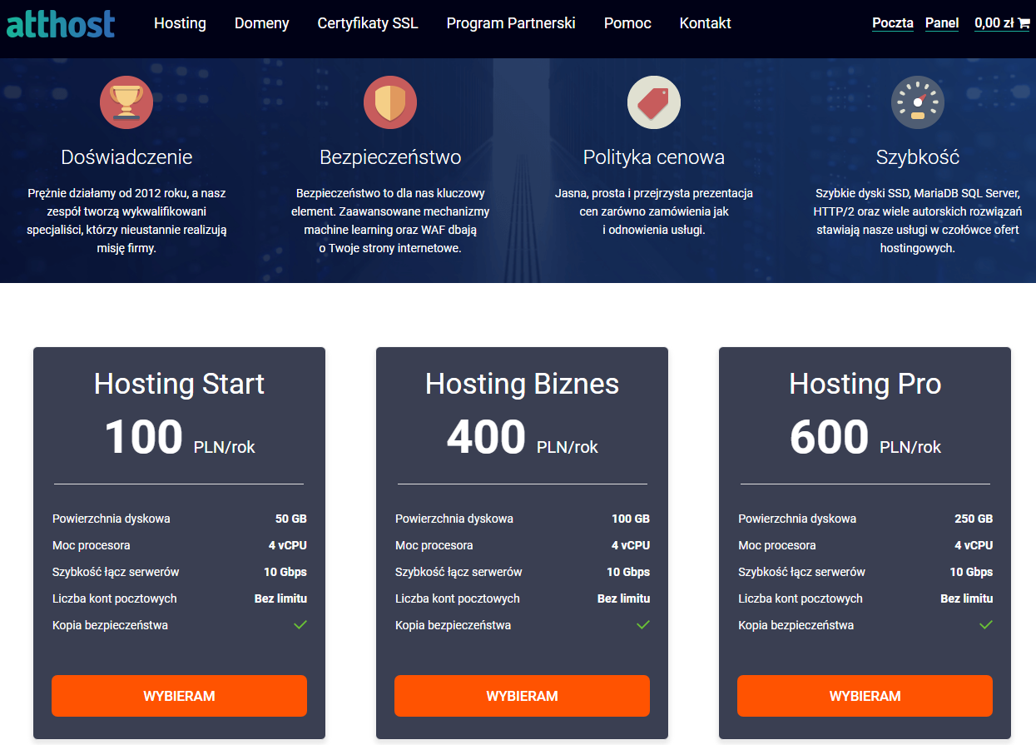1036x745 pixels.
Task: Click Hosting Biznes 'Kopia bezpieczeństwa' label
Action: (x=454, y=625)
